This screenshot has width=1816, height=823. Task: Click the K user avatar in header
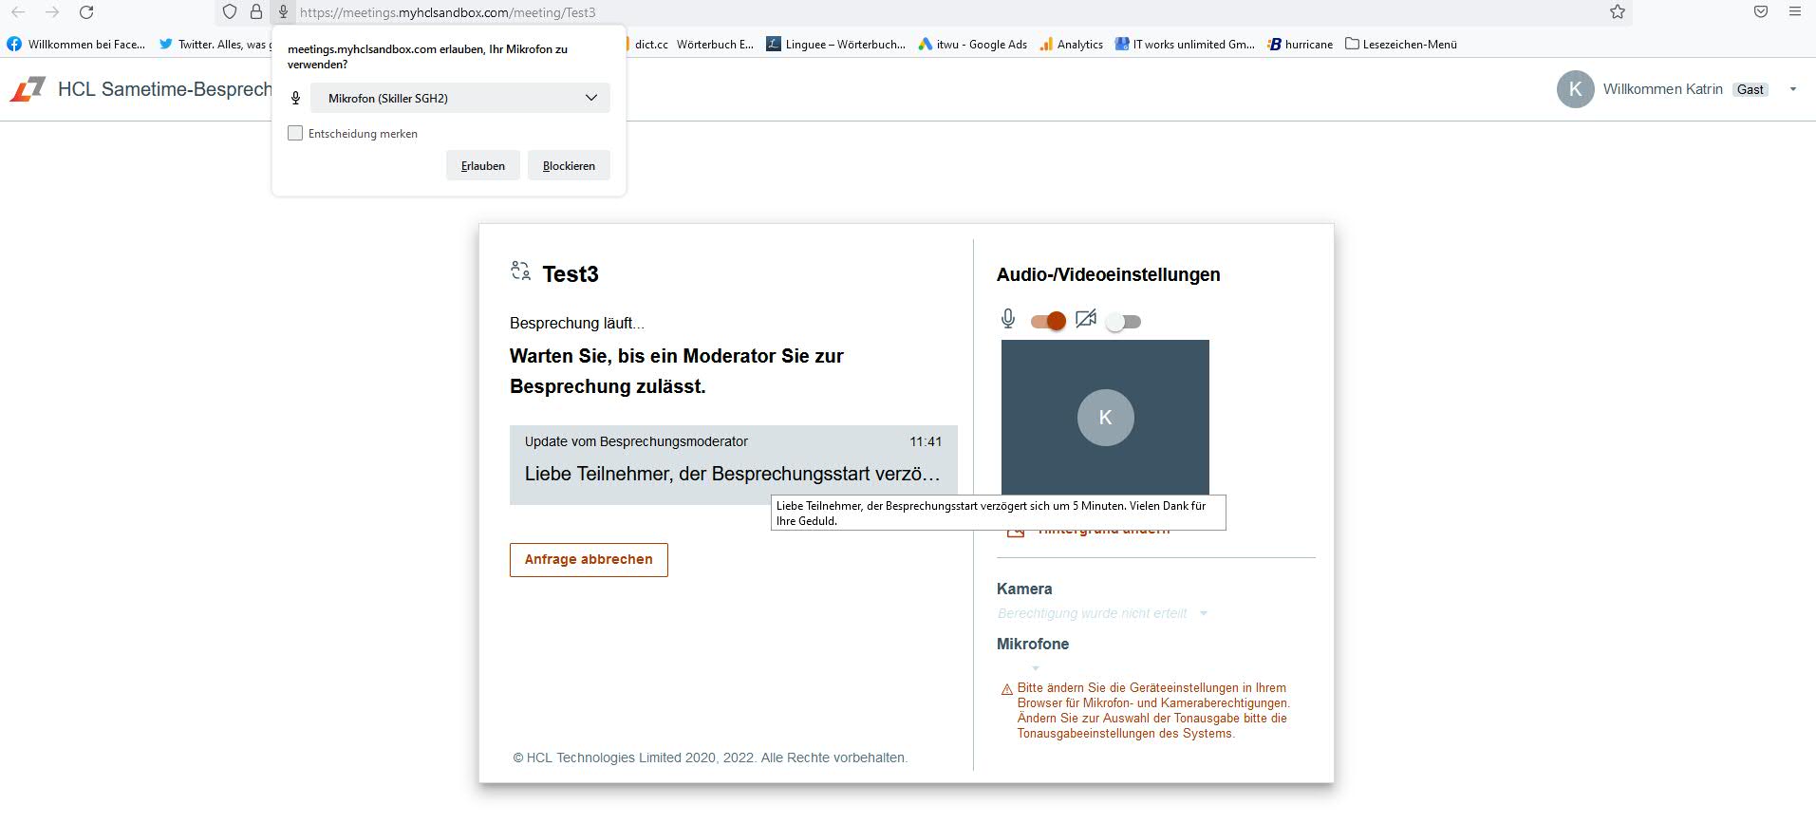coord(1575,89)
